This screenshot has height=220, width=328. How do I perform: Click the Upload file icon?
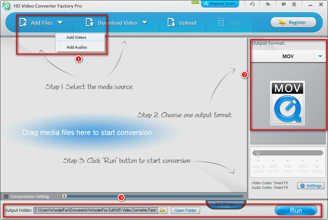(x=171, y=22)
